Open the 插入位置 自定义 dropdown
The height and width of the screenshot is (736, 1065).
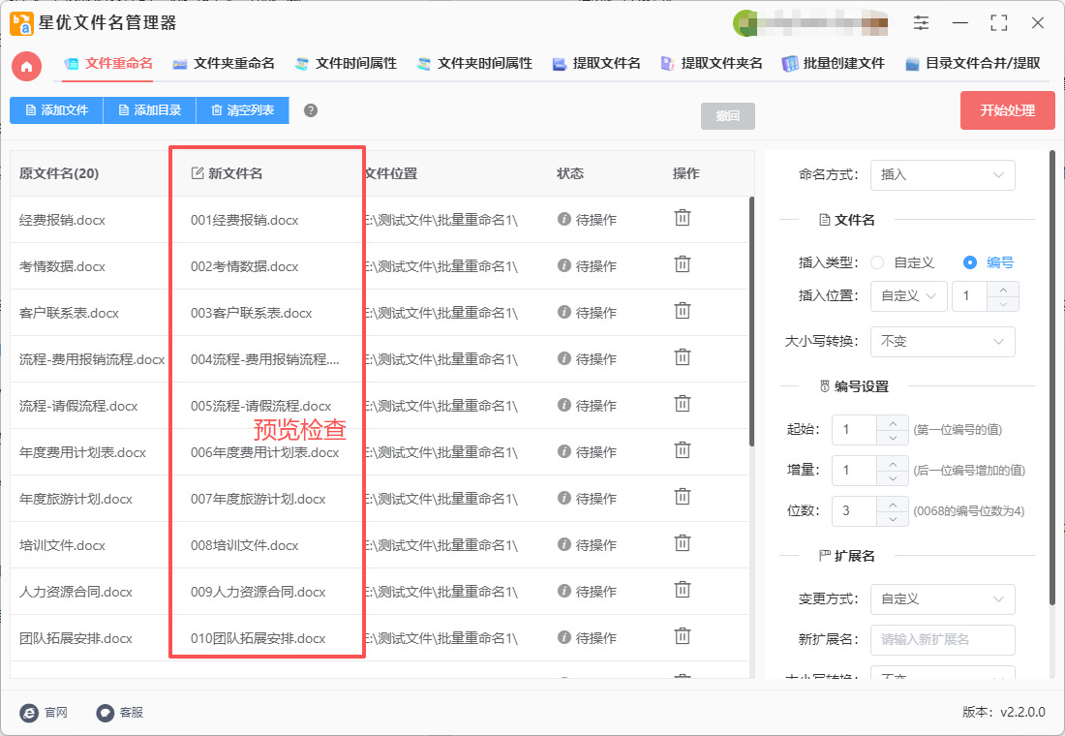click(x=908, y=295)
